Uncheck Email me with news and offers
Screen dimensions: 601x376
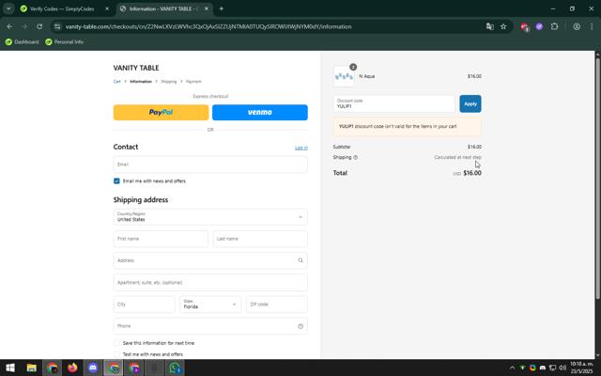point(116,181)
